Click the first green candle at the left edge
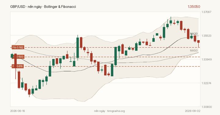220x115 pixels. pyautogui.click(x=12, y=56)
